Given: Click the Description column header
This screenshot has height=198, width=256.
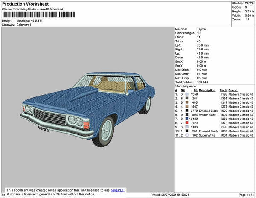Looking at the screenshot, I should pyautogui.click(x=207, y=90).
